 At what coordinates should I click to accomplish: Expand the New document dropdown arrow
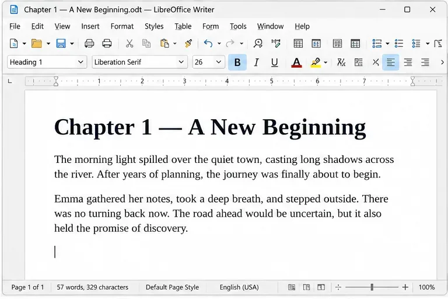tap(24, 43)
